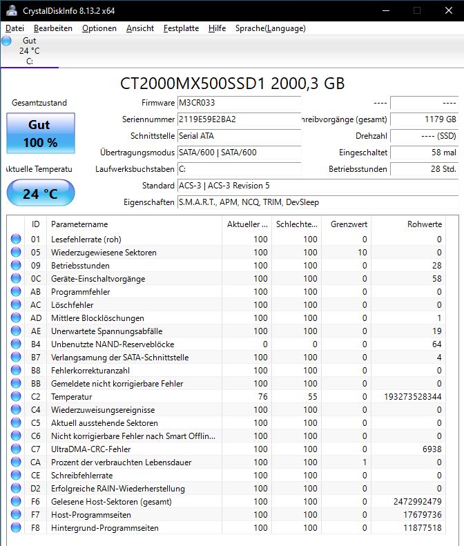The width and height of the screenshot is (464, 546).
Task: Click status orb of Unerwartete Spannungsabfälle row
Action: click(16, 331)
